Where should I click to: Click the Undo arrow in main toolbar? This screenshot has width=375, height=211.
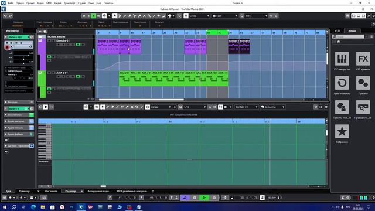pos(5,16)
